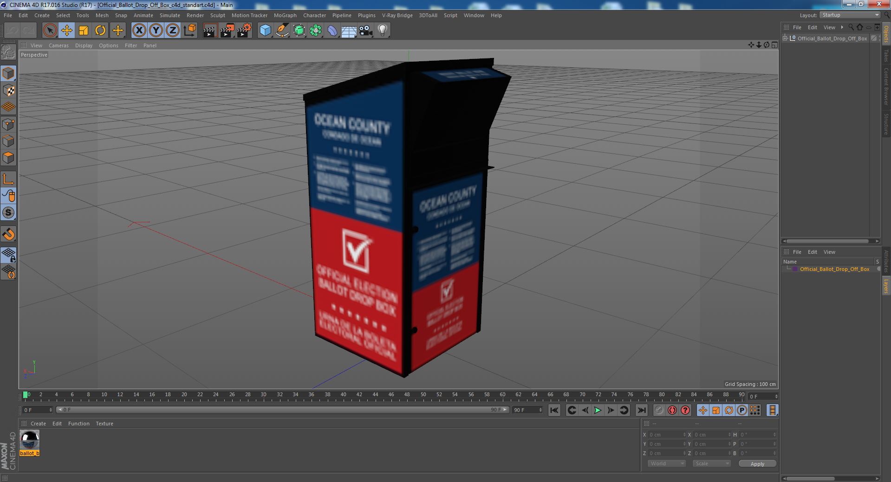This screenshot has width=891, height=482.
Task: Go to end of animation
Action: (641, 410)
